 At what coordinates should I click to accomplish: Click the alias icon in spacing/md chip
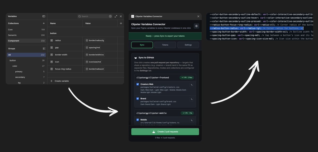click(x=87, y=48)
